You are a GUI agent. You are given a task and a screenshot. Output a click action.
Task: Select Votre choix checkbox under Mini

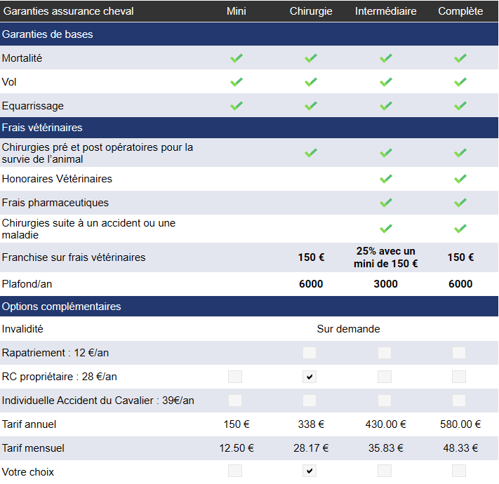[235, 471]
